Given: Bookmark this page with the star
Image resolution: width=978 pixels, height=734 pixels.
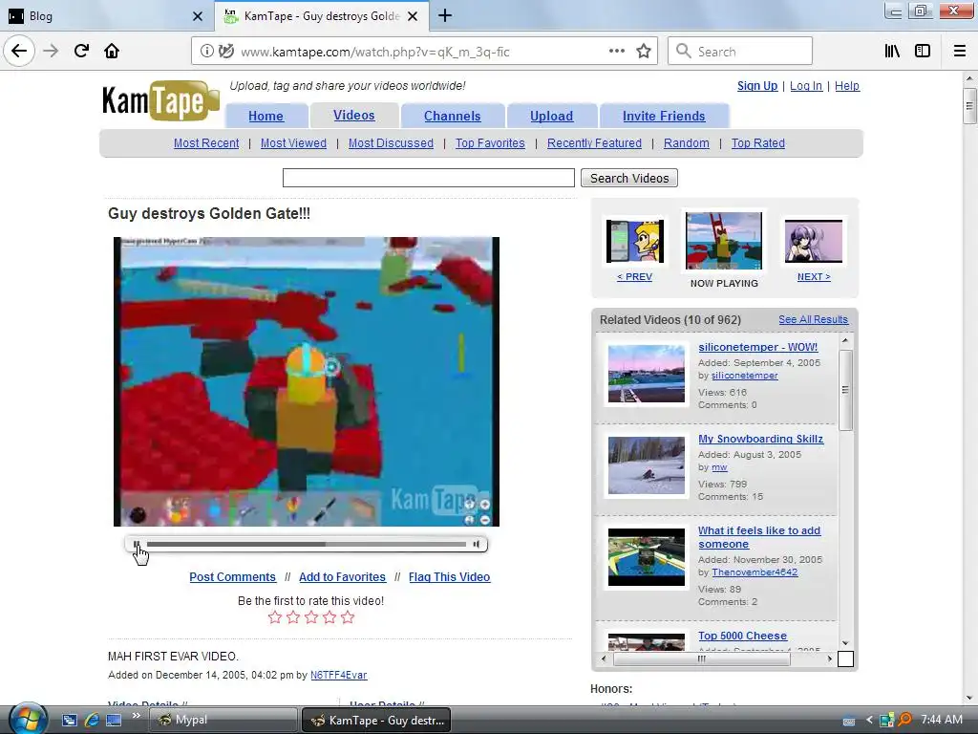Looking at the screenshot, I should pos(644,52).
